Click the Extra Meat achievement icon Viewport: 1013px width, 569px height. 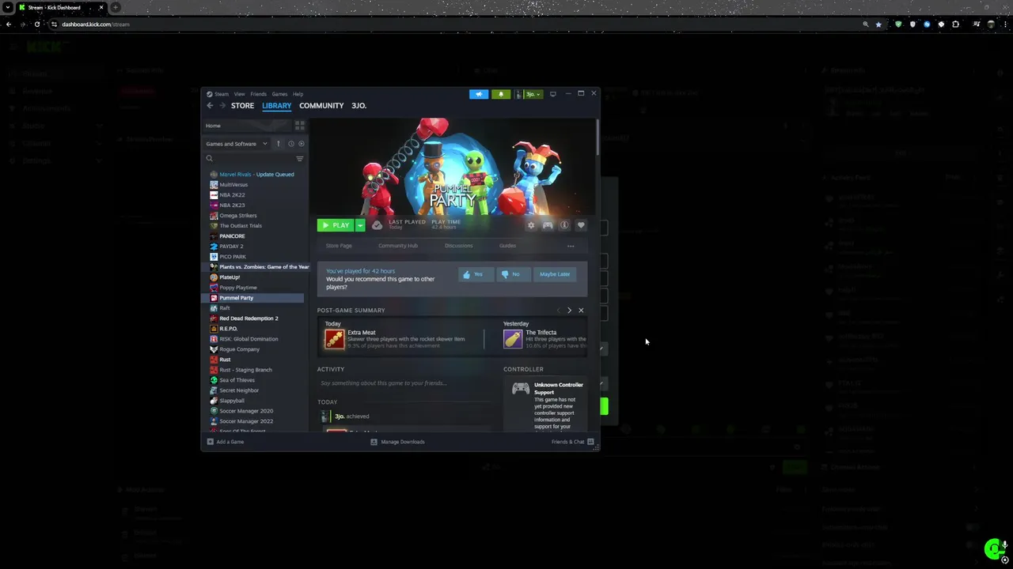335,339
